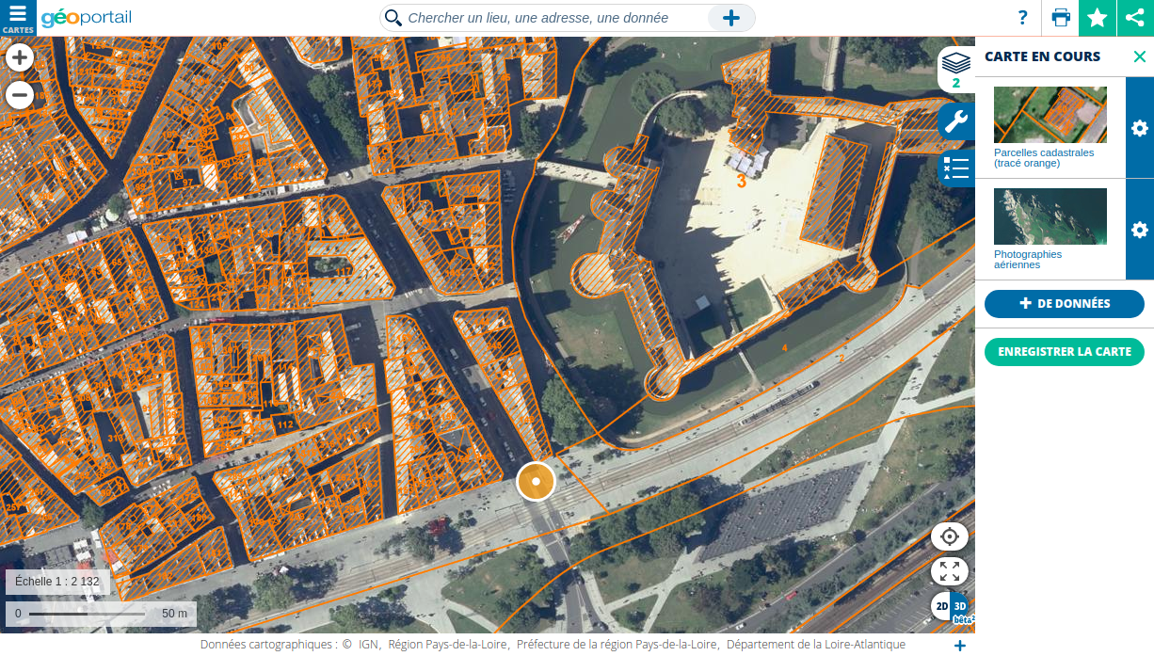Click the search magnifier icon
The width and height of the screenshot is (1154, 656).
(393, 18)
